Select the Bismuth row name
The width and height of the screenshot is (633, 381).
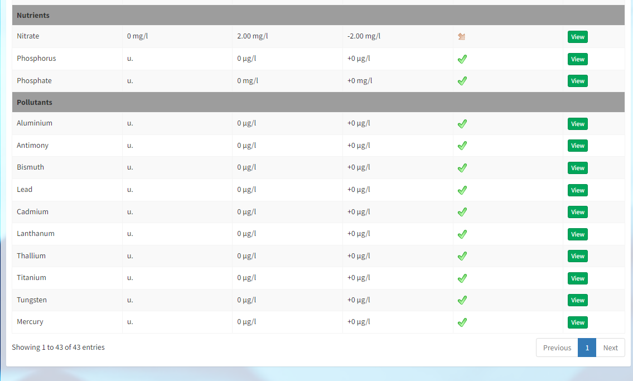(x=30, y=167)
